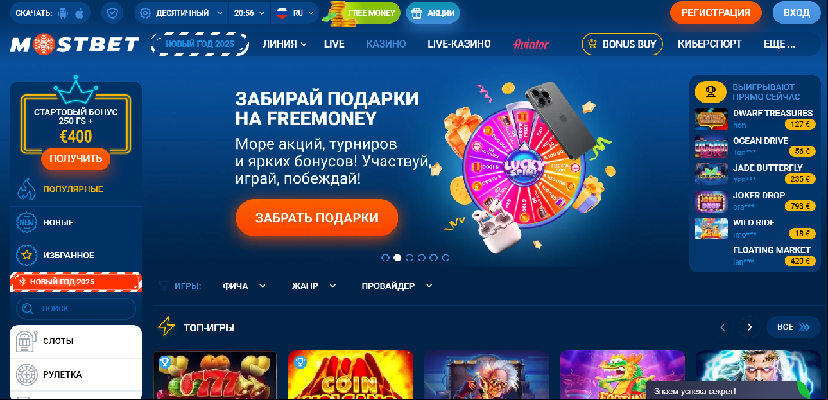
Task: Switch to the fourth carousel slide dot
Action: 422,257
